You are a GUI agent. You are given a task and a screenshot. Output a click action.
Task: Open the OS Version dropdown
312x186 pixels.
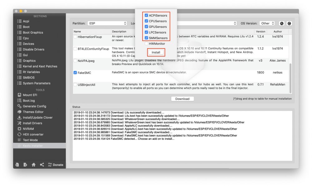[267, 23]
